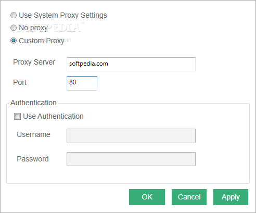The image size is (256, 213).
Task: Click the 'Password' field label
Action: [33, 159]
